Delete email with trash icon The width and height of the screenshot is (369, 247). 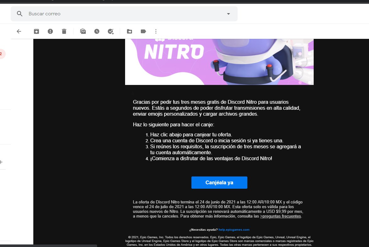64,31
